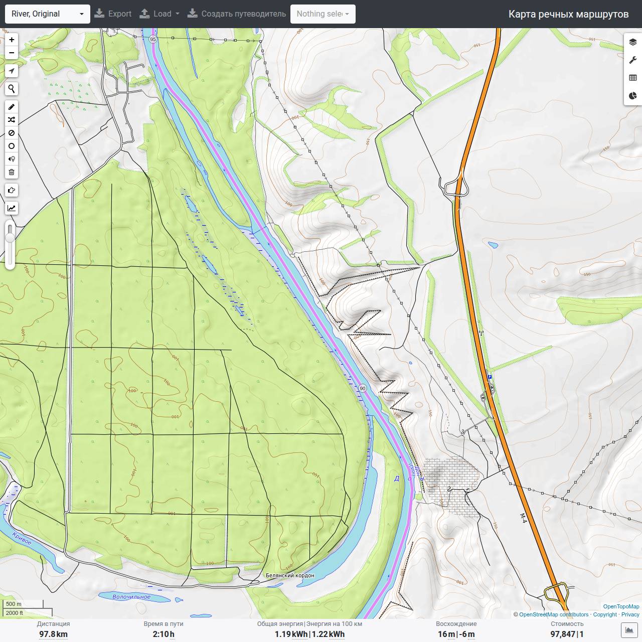Click Создать путеводитель button
This screenshot has height=642, width=642.
coord(237,14)
